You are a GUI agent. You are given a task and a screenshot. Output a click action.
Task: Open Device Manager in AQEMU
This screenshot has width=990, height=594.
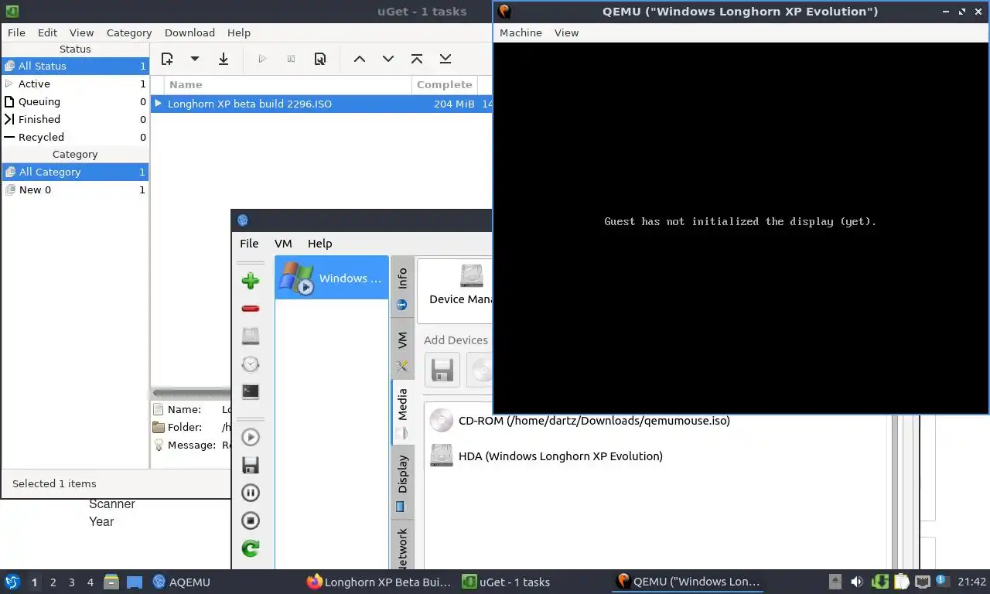[461, 285]
